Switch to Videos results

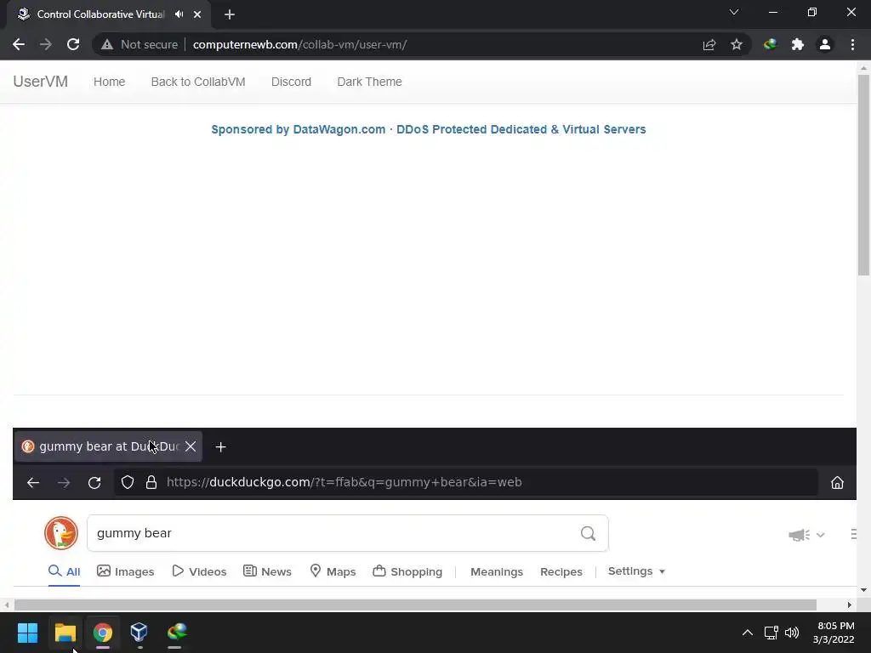[x=199, y=571]
